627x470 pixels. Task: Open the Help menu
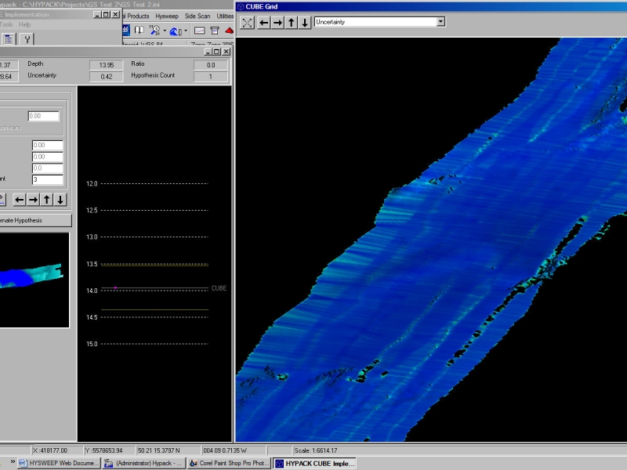click(24, 24)
